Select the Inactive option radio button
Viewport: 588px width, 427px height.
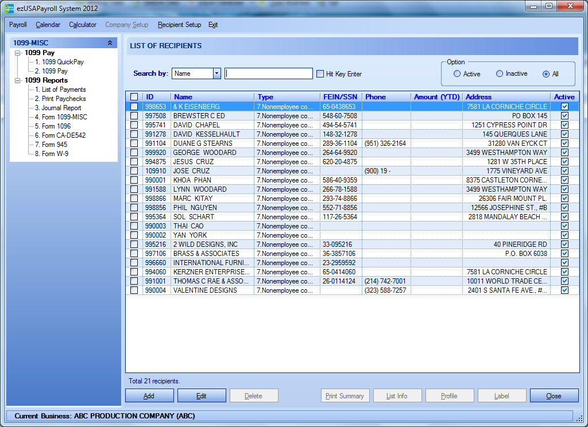point(500,74)
